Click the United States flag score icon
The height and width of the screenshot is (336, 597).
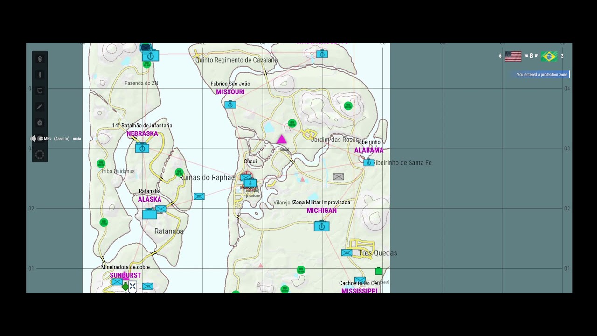point(513,56)
